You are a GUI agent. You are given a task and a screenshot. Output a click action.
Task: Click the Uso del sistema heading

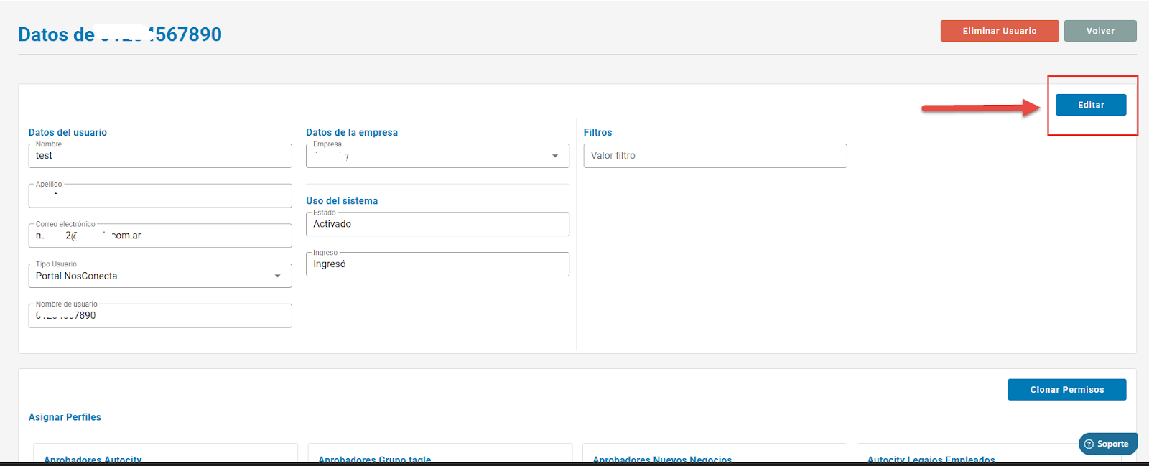pyautogui.click(x=342, y=201)
